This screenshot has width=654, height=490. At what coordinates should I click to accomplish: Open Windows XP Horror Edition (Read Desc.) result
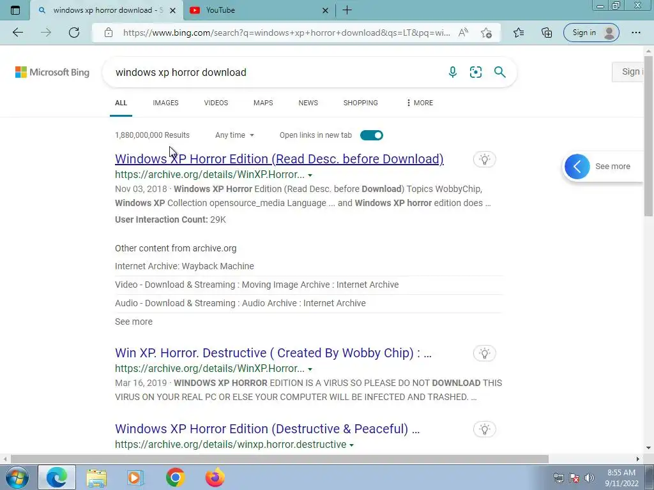coord(279,159)
